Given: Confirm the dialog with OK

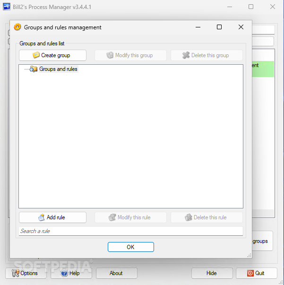Looking at the screenshot, I should 131,247.
